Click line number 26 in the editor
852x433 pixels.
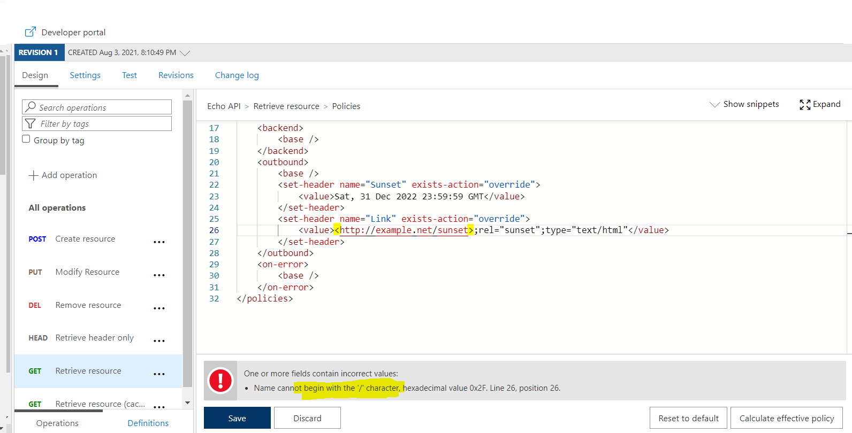[x=214, y=230]
